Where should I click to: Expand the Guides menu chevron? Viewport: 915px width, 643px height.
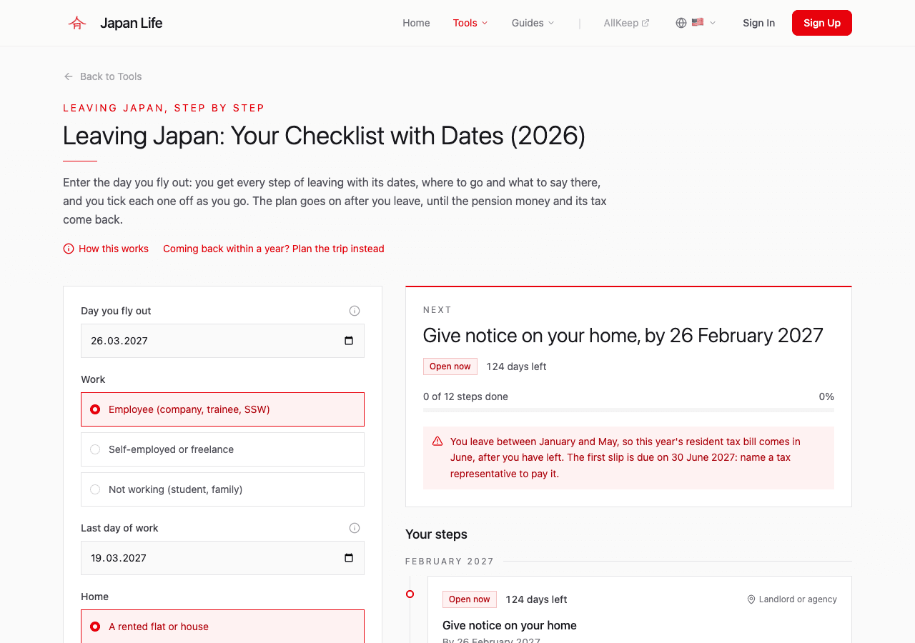pos(551,23)
